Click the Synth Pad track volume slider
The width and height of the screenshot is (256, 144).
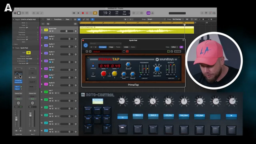67,31
